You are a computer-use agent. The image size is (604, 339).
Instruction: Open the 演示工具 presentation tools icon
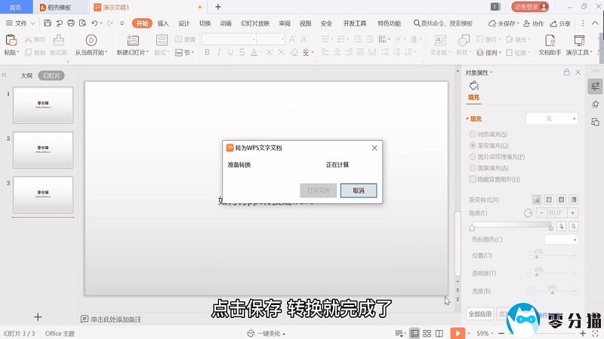[580, 40]
